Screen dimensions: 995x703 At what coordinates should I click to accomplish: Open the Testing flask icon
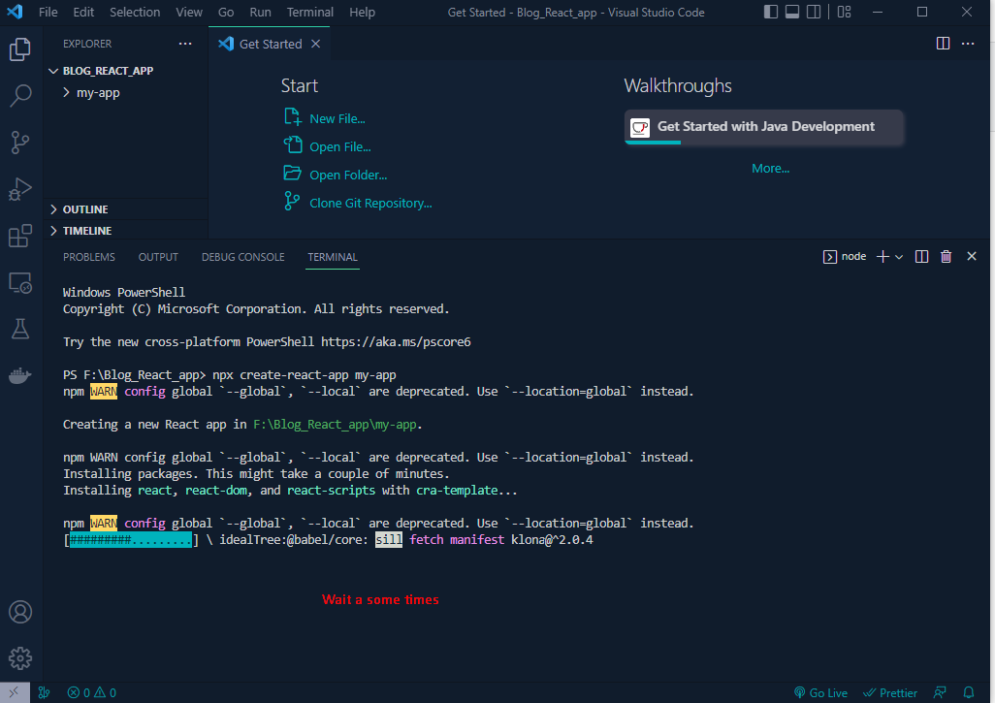(x=20, y=330)
